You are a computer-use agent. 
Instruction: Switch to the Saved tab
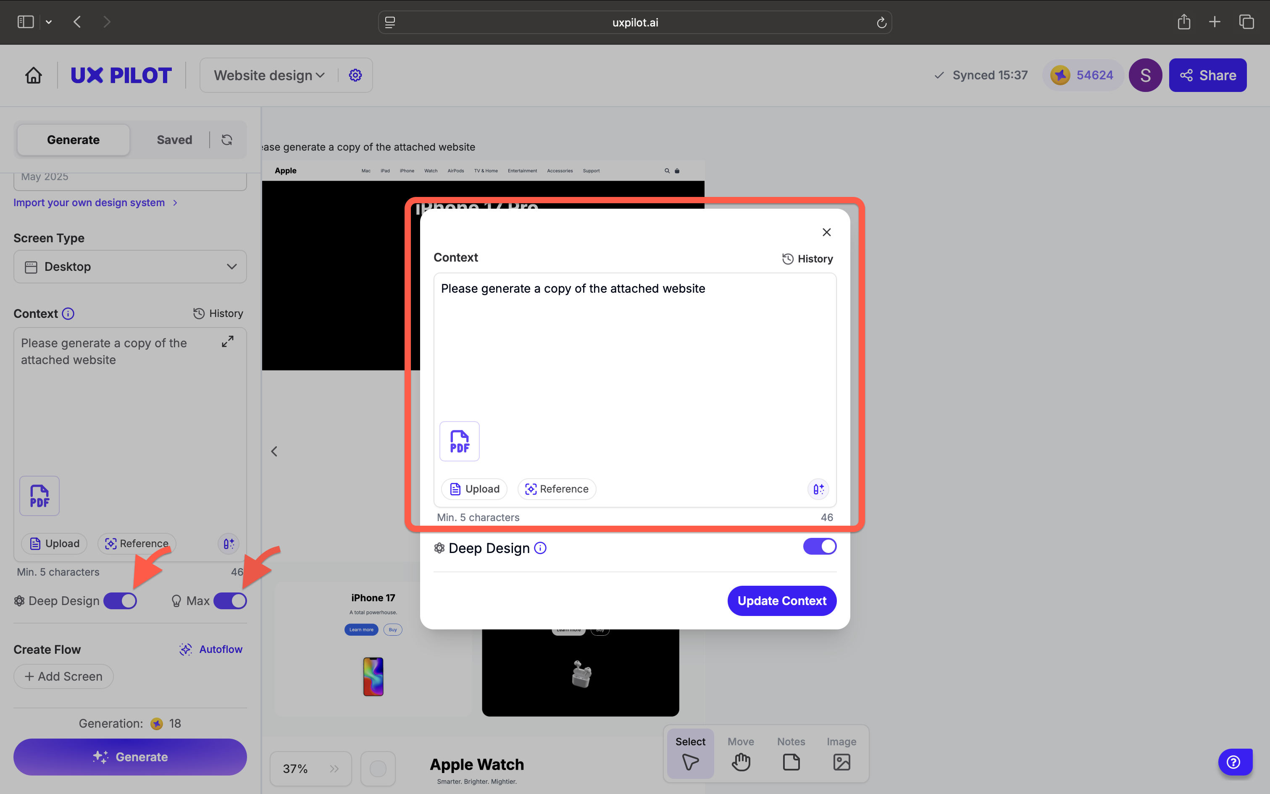pyautogui.click(x=174, y=140)
